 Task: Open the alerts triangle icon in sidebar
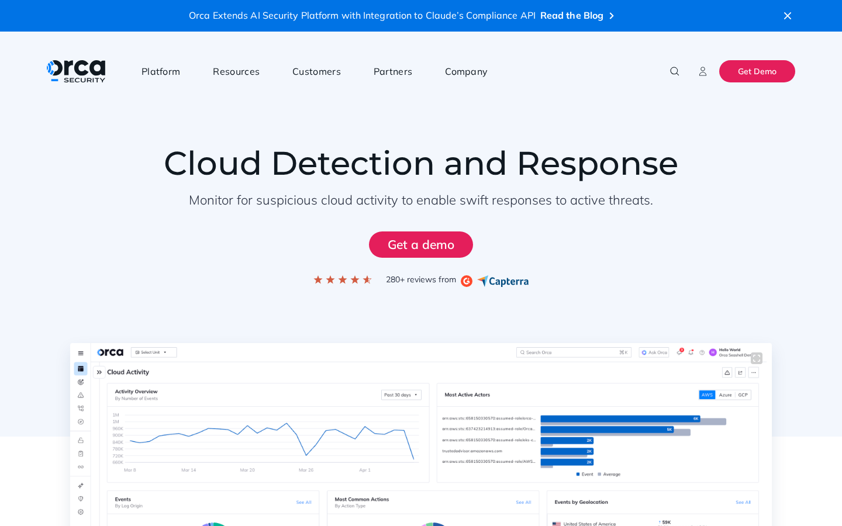pos(81,395)
